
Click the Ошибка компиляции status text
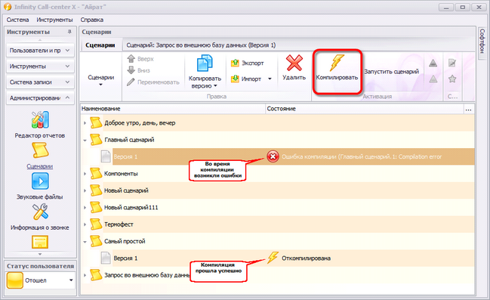click(x=362, y=156)
